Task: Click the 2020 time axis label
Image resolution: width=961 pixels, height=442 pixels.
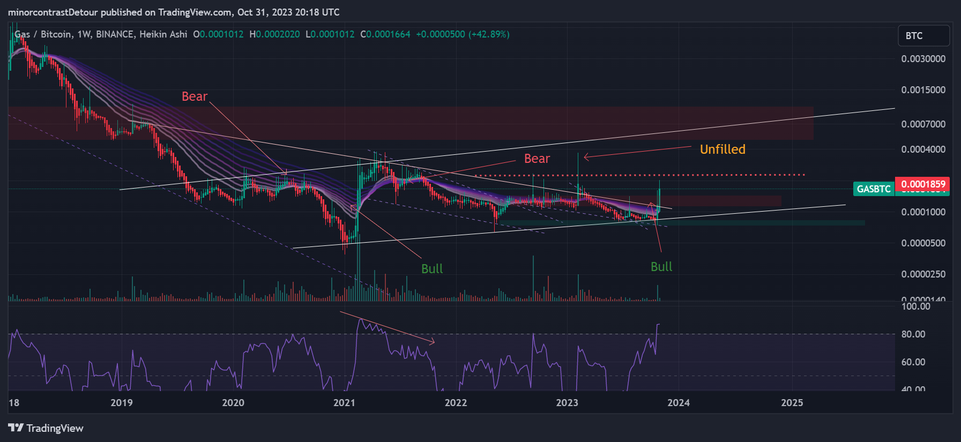Action: pyautogui.click(x=233, y=403)
